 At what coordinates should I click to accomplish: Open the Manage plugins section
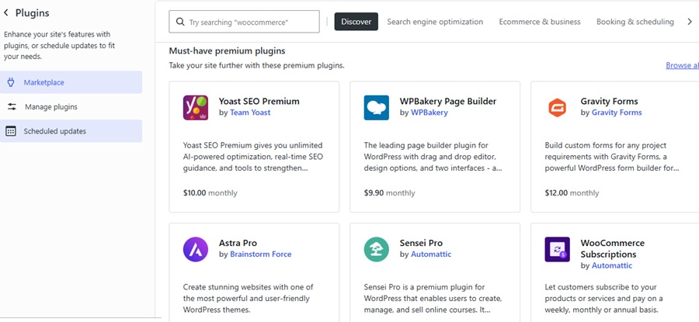coord(71,107)
